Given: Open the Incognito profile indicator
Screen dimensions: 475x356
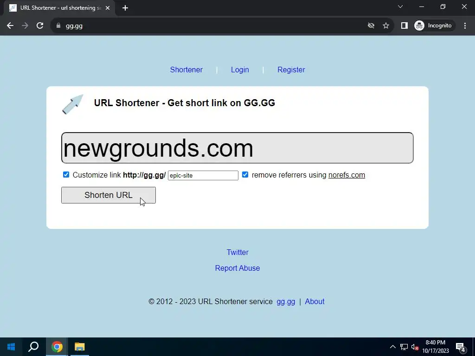Looking at the screenshot, I should [434, 26].
